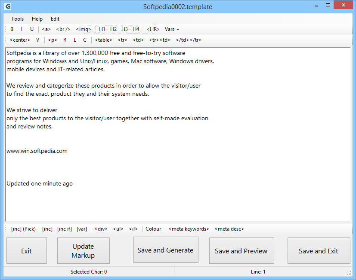Open the Tools menu
Screen dimensions: 356x280
(x=18, y=19)
